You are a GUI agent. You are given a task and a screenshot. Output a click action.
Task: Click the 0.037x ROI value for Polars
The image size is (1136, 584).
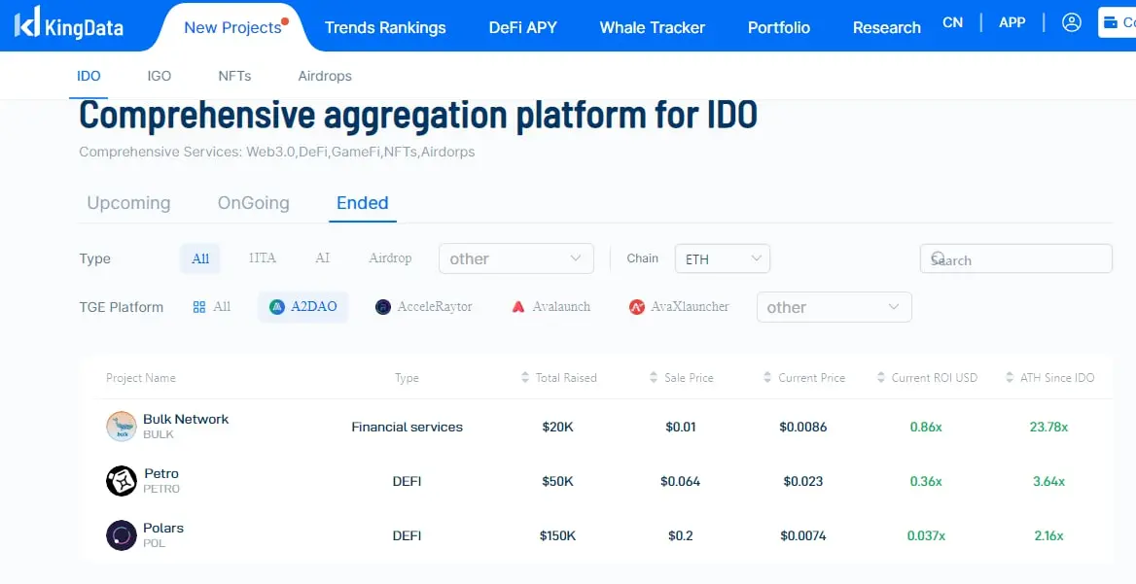[926, 536]
